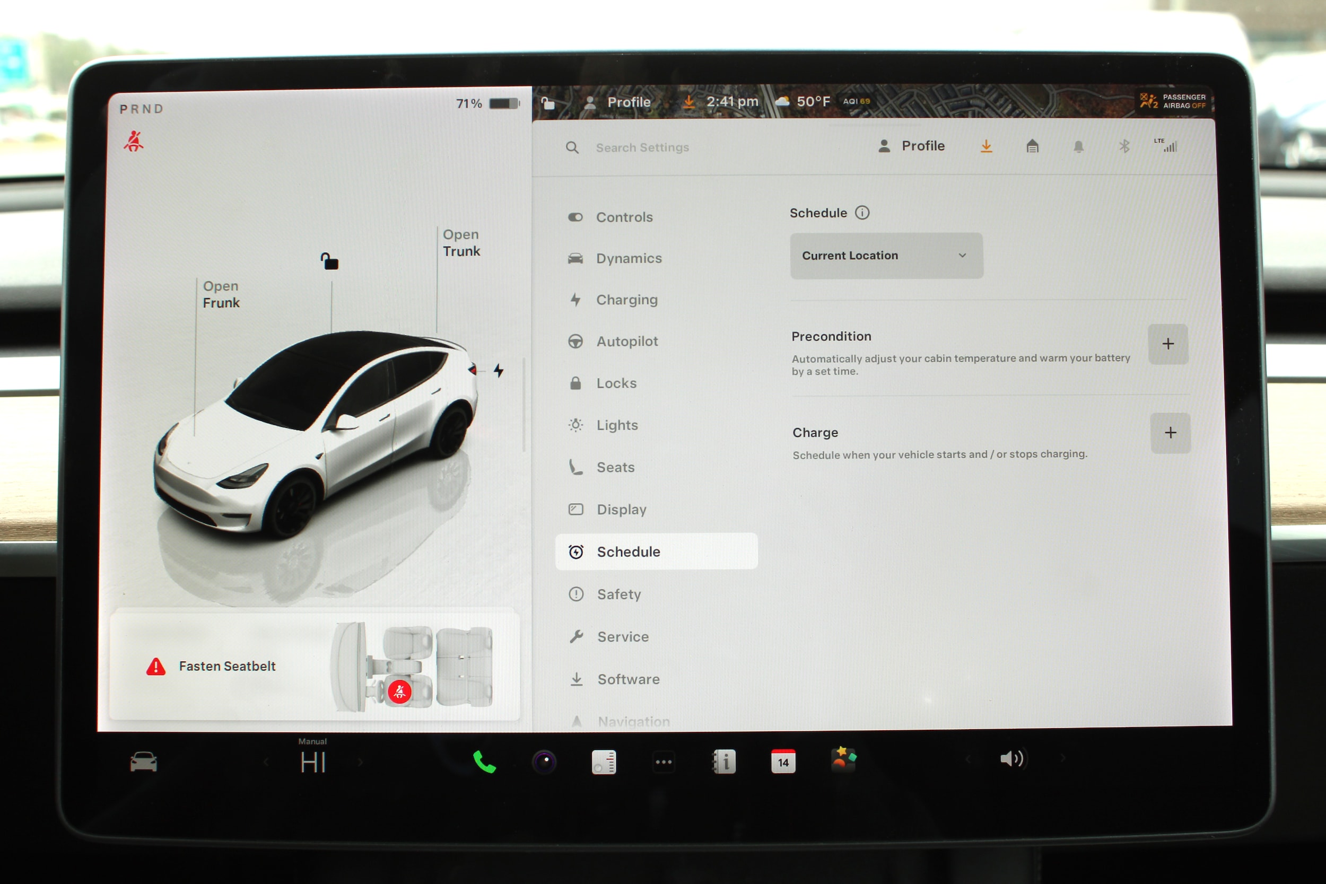Tap the charge port lightning icon

499,370
